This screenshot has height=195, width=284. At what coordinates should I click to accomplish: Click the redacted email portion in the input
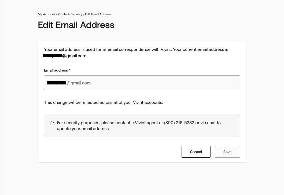pyautogui.click(x=57, y=83)
